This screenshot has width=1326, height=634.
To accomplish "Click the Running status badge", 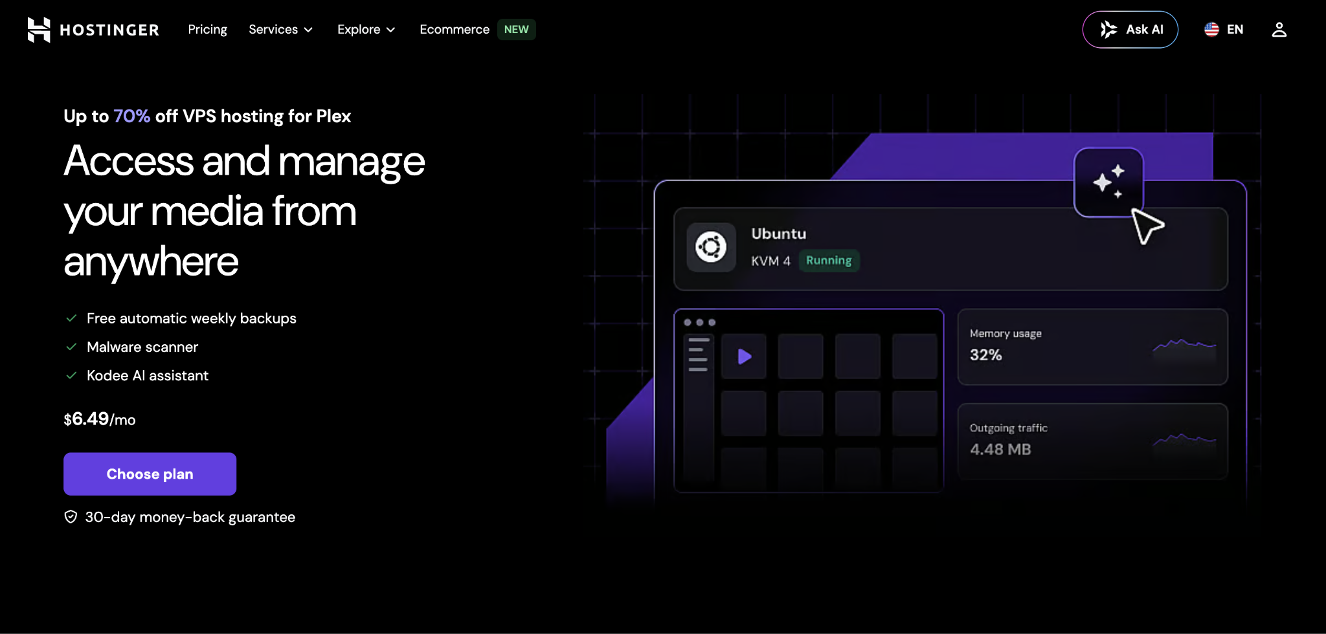I will 829,260.
